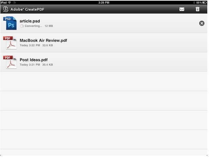Tap the Today 3:22 PM timestamp
Image resolution: width=209 pixels, height=159 pixels.
point(30,45)
